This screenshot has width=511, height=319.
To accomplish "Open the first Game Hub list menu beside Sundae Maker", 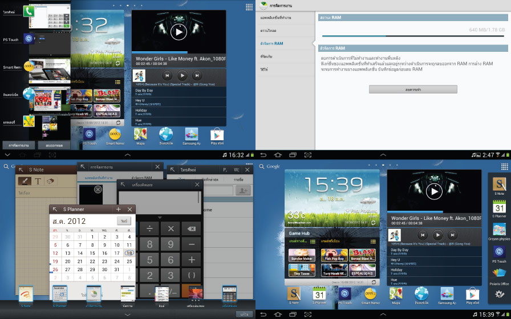I will (x=313, y=242).
